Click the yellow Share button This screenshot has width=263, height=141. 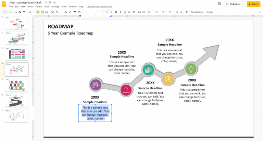(253, 4)
